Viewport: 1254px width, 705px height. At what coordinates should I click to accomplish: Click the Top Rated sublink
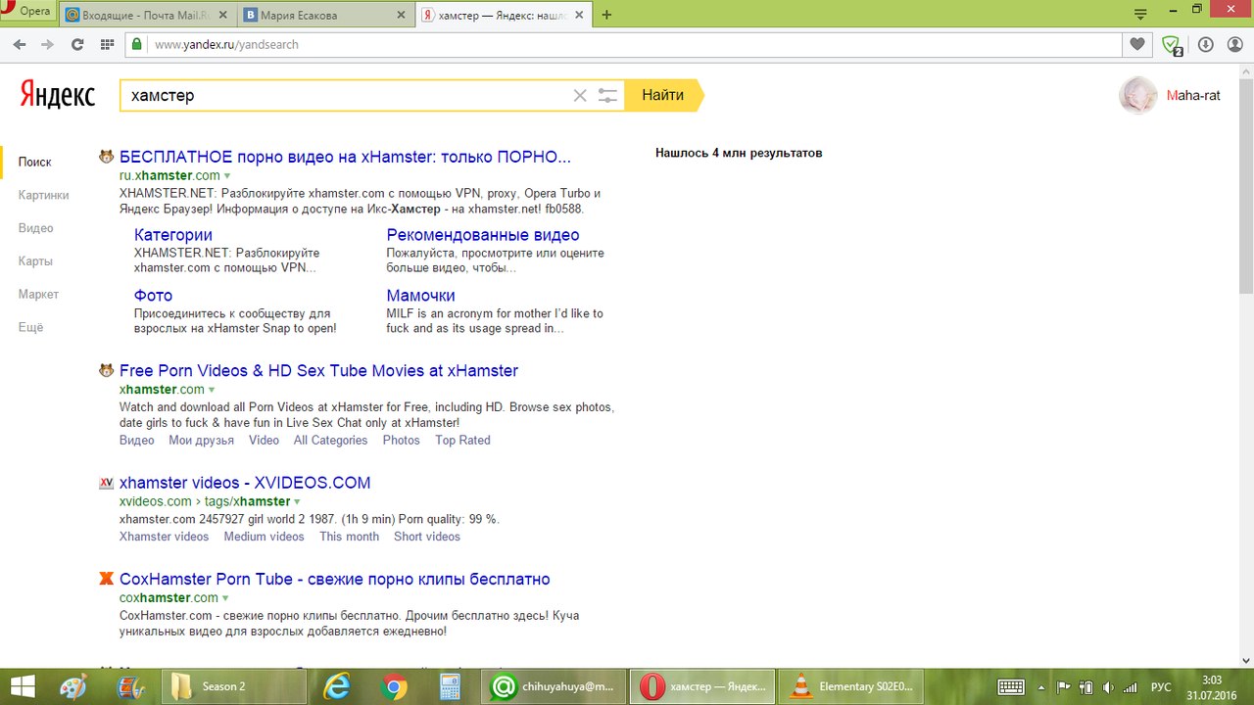462,441
